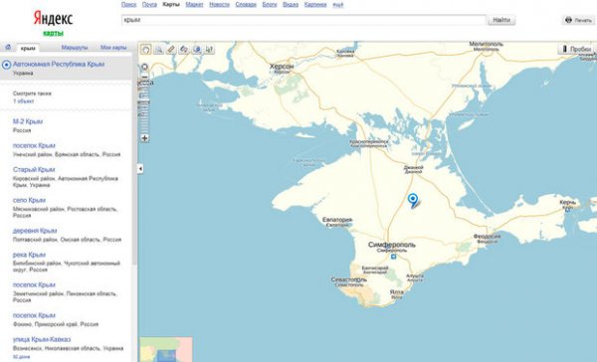Open the Маршруты tab
597x362 pixels.
[75, 48]
